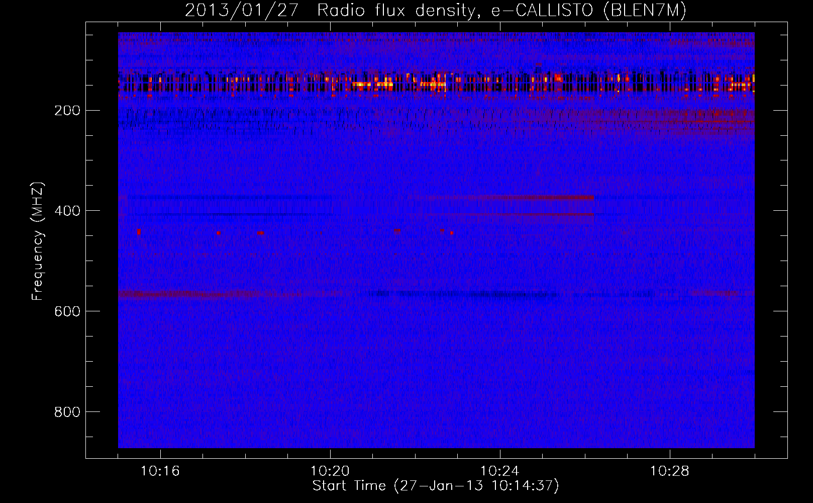
Task: Click the 800 frequency tick label
Action: pos(67,412)
